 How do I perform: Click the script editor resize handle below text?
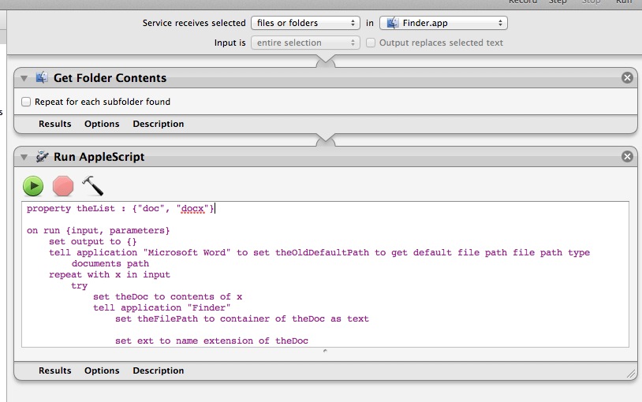325,351
